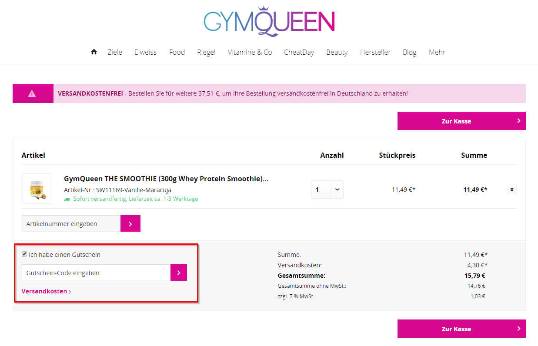Focus the 'Gutschein-Code eingeben' field

[96, 273]
